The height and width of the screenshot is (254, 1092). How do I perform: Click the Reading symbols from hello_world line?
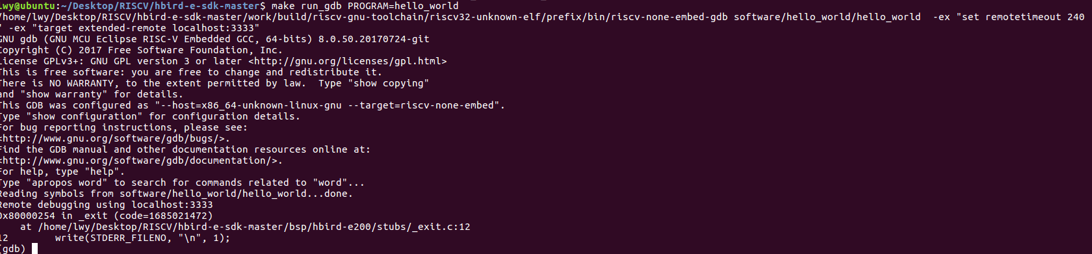pos(176,194)
